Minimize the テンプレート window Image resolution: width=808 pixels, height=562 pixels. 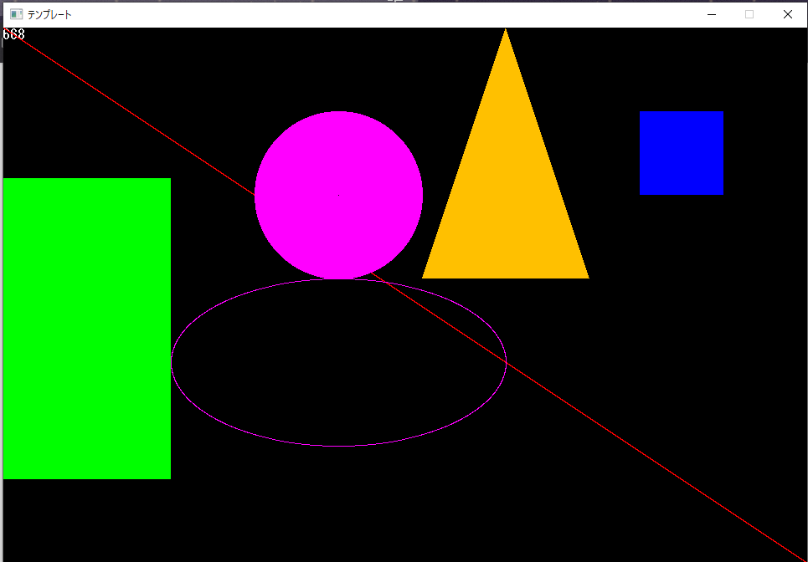point(711,14)
